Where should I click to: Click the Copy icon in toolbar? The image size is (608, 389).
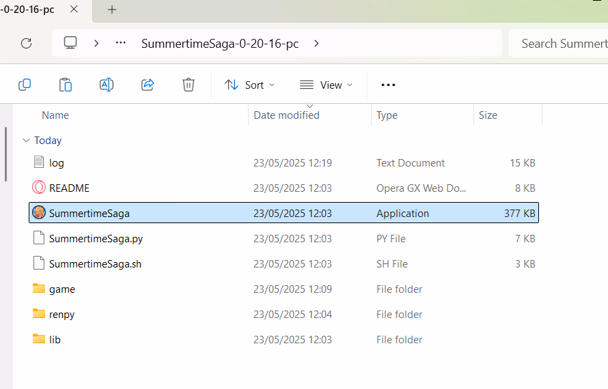pos(25,85)
